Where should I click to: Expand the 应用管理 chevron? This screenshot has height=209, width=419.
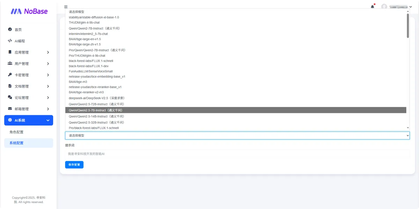(x=48, y=52)
